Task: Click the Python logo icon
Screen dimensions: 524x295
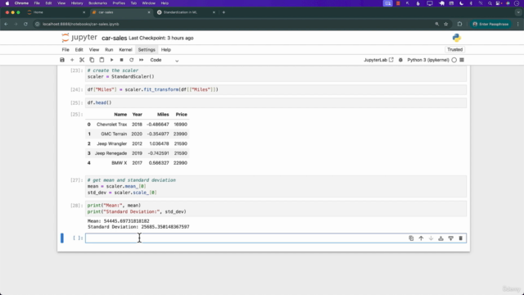Action: 457,38
